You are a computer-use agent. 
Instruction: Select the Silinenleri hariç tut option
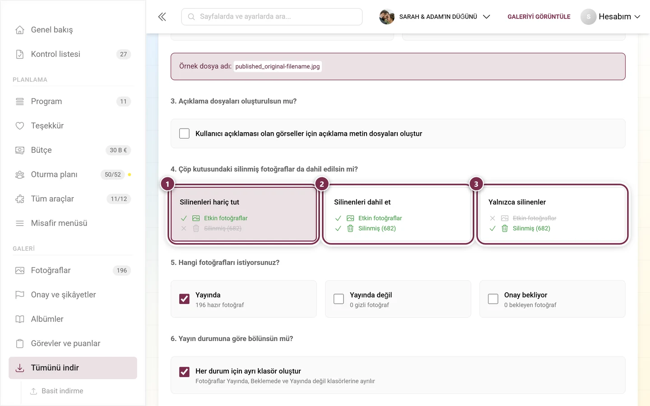[244, 214]
